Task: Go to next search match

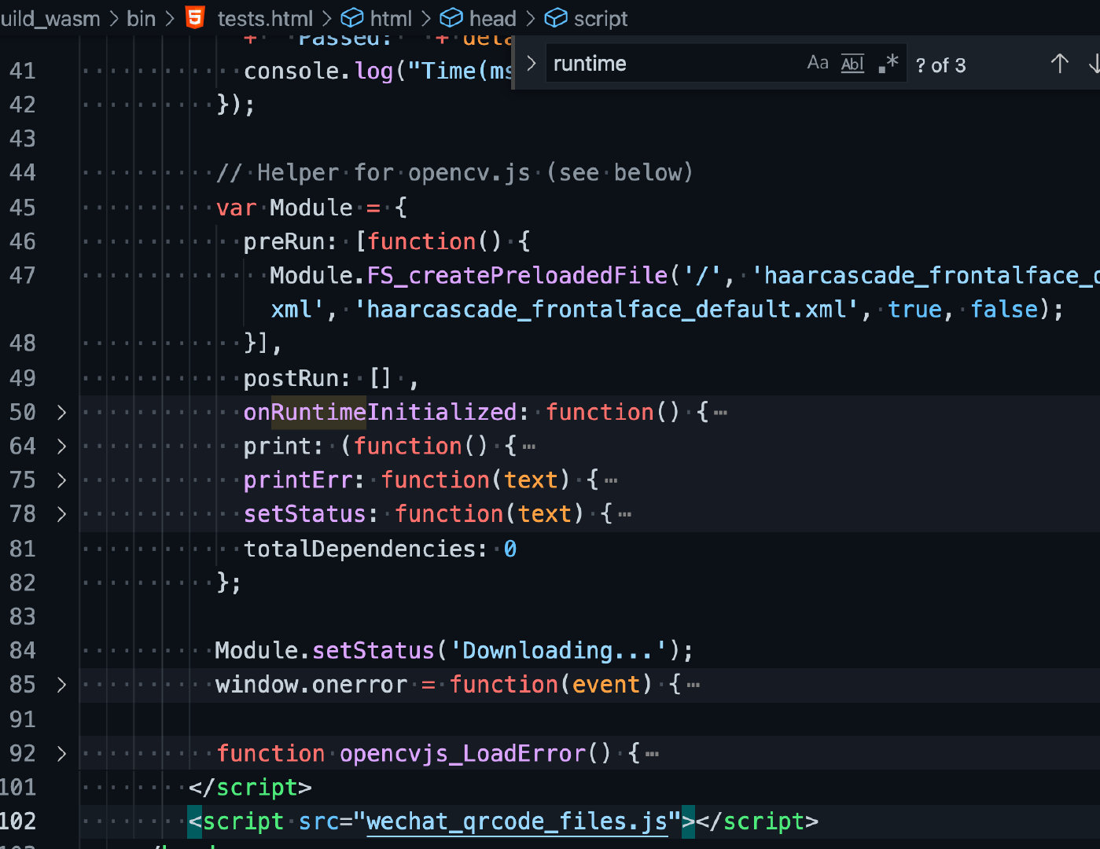Action: (x=1093, y=64)
